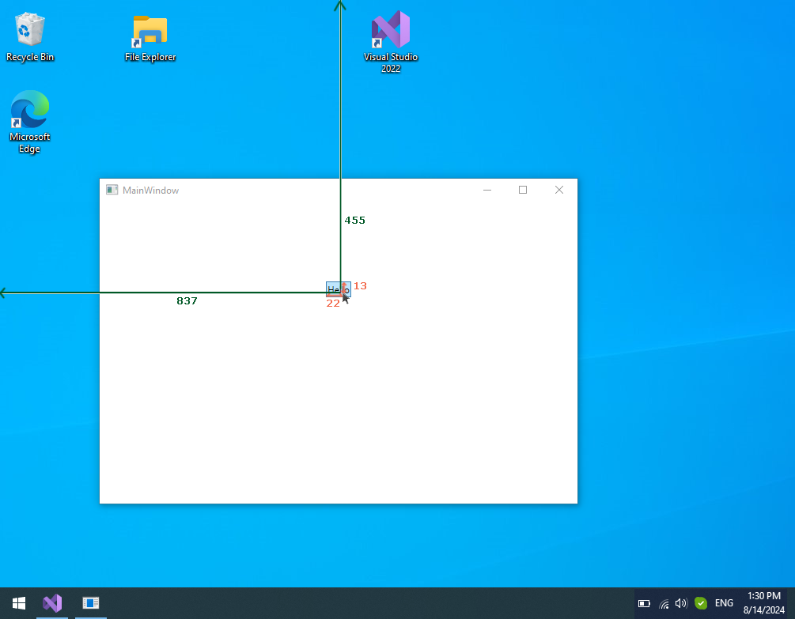Click the green shield security tray icon
Image resolution: width=795 pixels, height=619 pixels.
701,603
